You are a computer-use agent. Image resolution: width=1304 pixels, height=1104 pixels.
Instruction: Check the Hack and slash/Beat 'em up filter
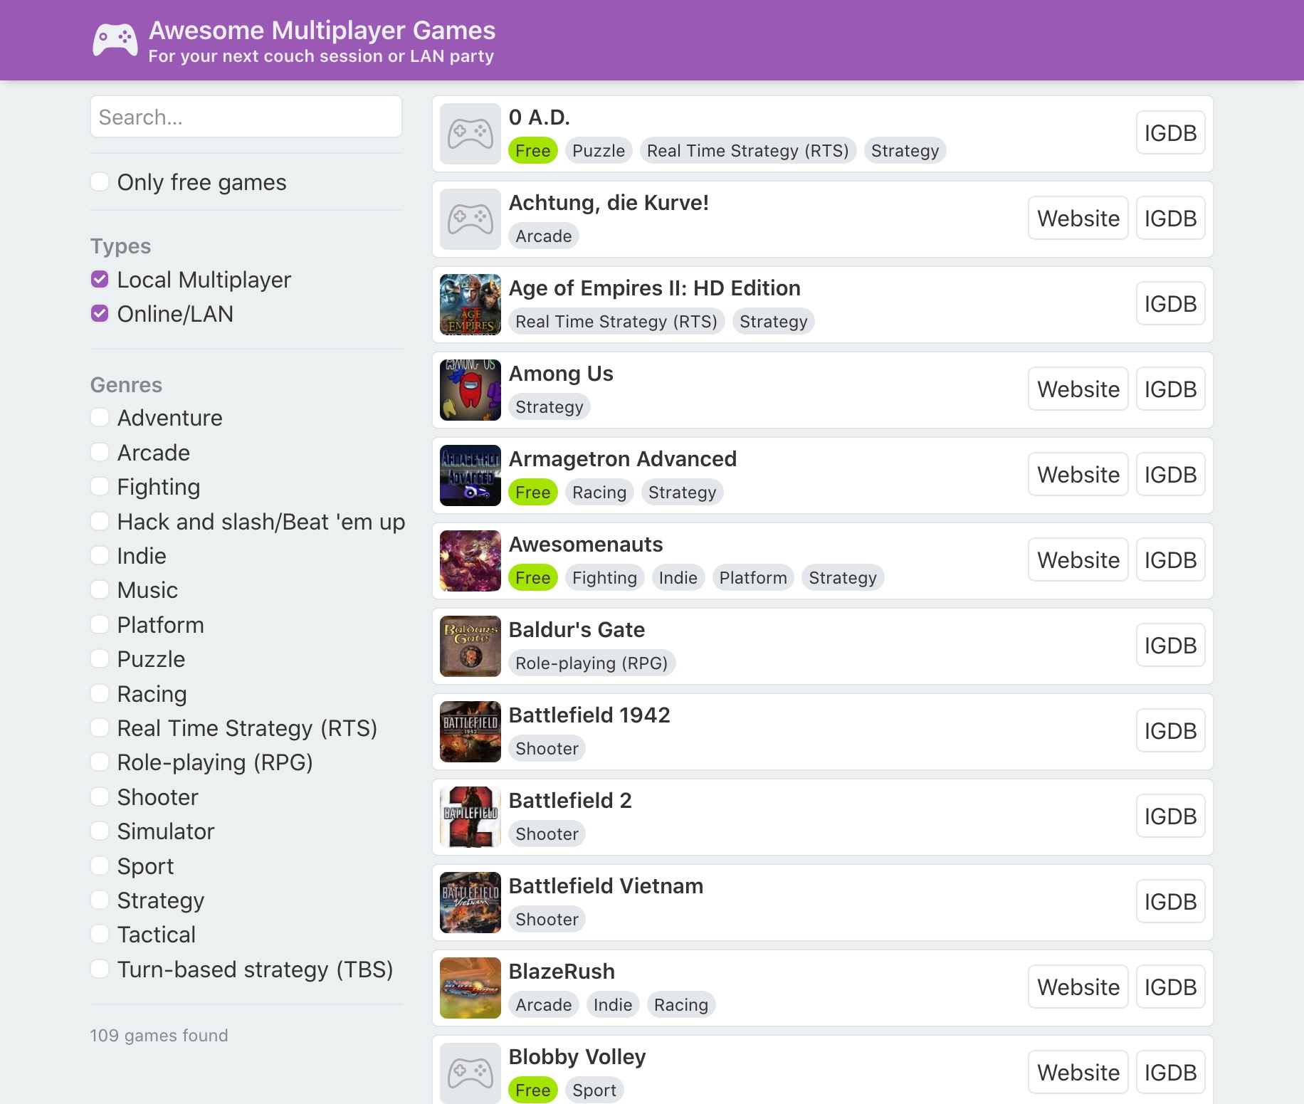(x=100, y=521)
